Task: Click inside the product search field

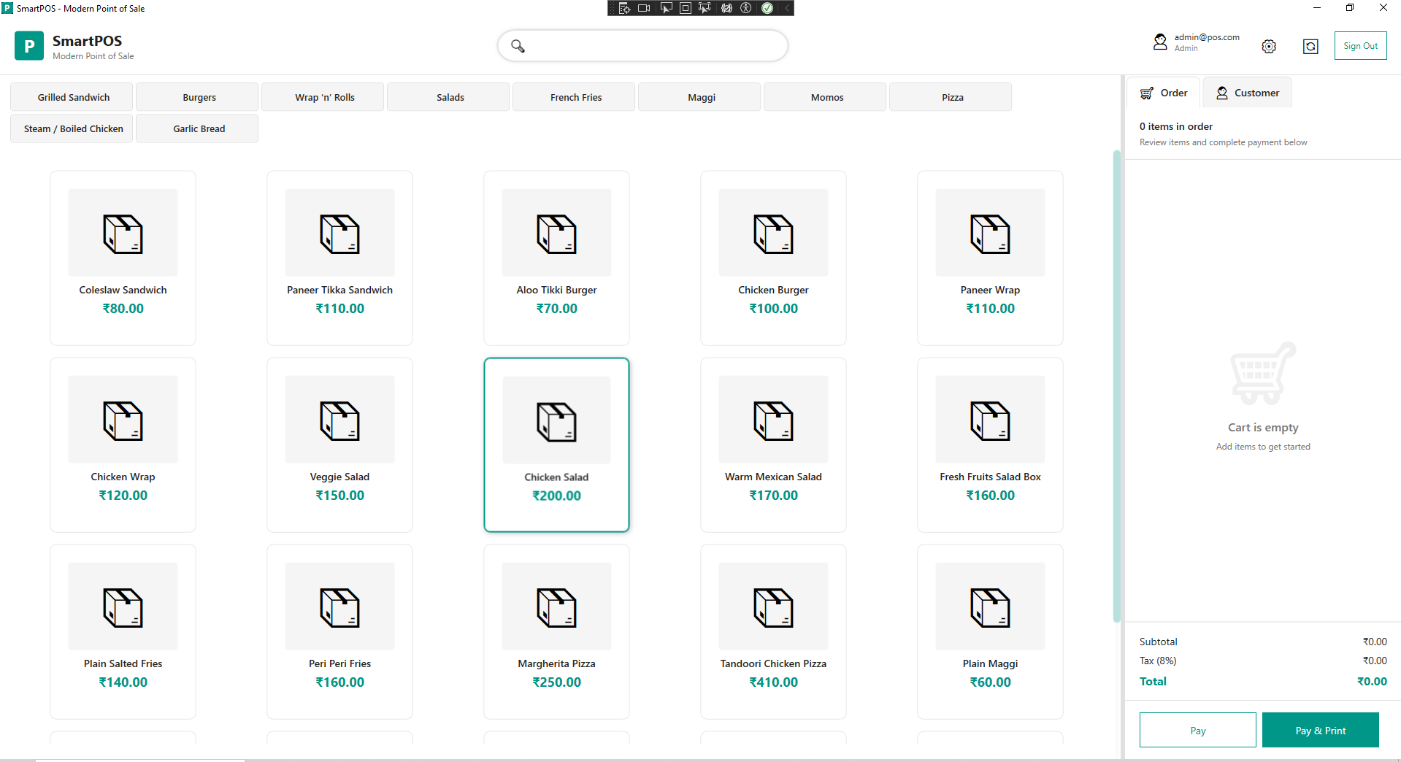Action: 653,46
